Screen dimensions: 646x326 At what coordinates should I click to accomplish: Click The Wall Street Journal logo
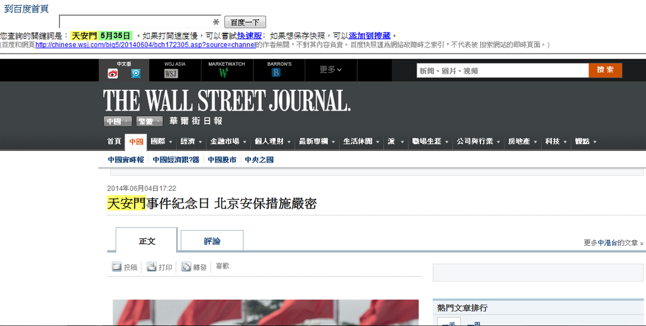click(x=226, y=101)
